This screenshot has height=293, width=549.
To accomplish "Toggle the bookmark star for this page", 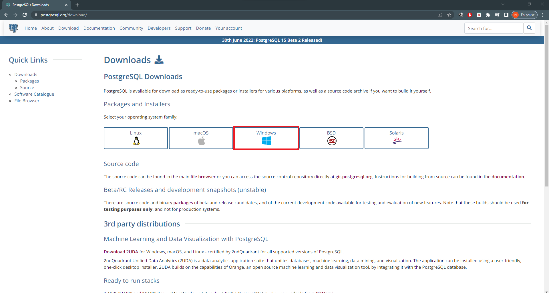I will click(449, 15).
